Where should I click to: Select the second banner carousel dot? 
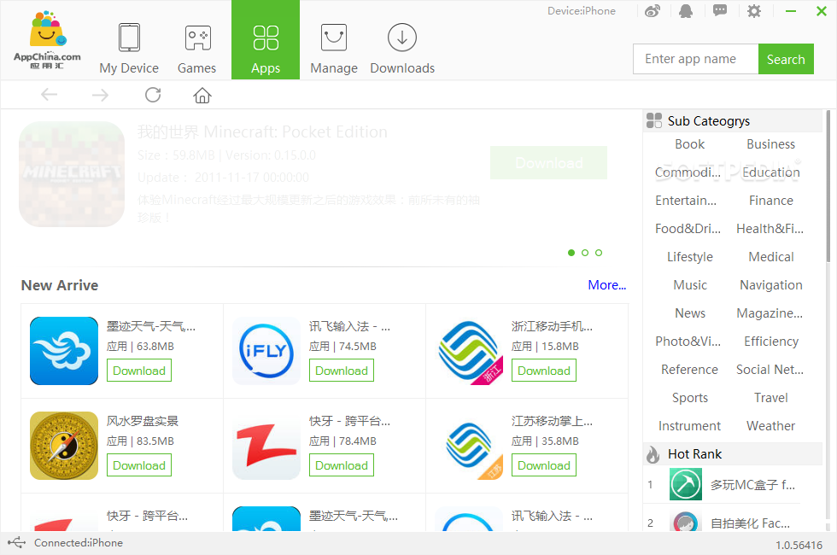585,253
